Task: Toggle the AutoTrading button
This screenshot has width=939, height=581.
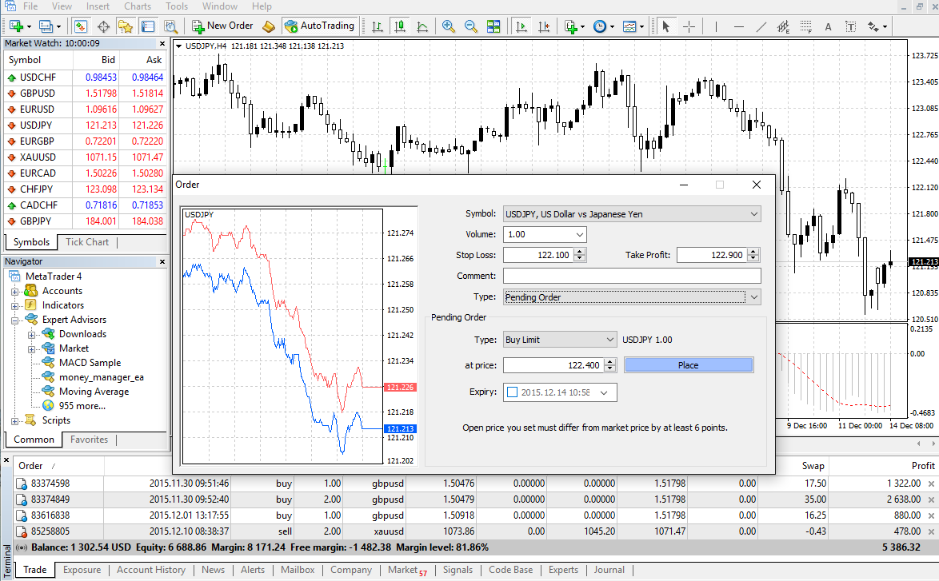Action: point(319,26)
